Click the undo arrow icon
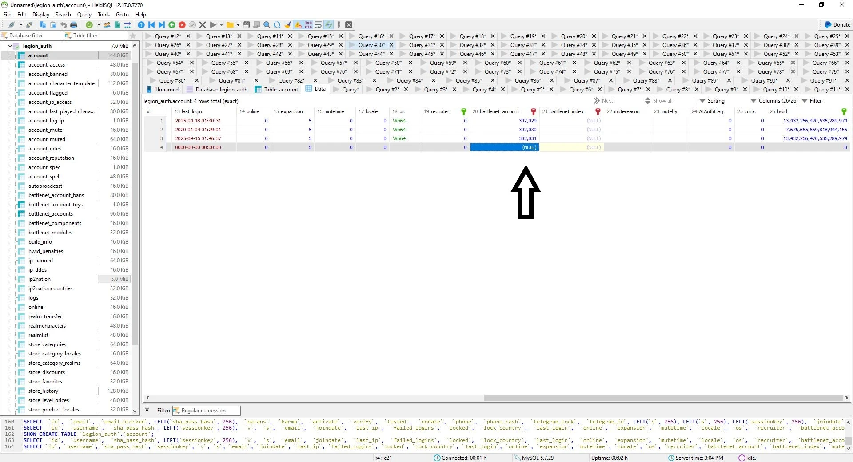This screenshot has height=462, width=853. (64, 25)
